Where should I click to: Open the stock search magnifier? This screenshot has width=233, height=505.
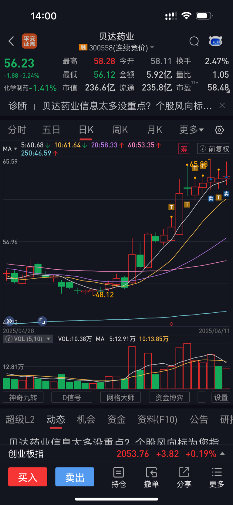tap(194, 41)
